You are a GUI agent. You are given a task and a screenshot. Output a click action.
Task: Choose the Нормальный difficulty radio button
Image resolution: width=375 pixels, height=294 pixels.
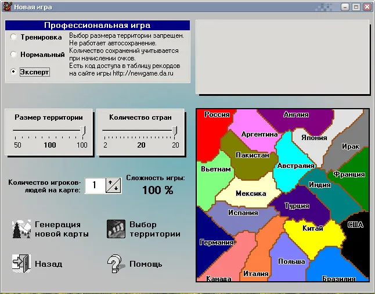point(14,55)
